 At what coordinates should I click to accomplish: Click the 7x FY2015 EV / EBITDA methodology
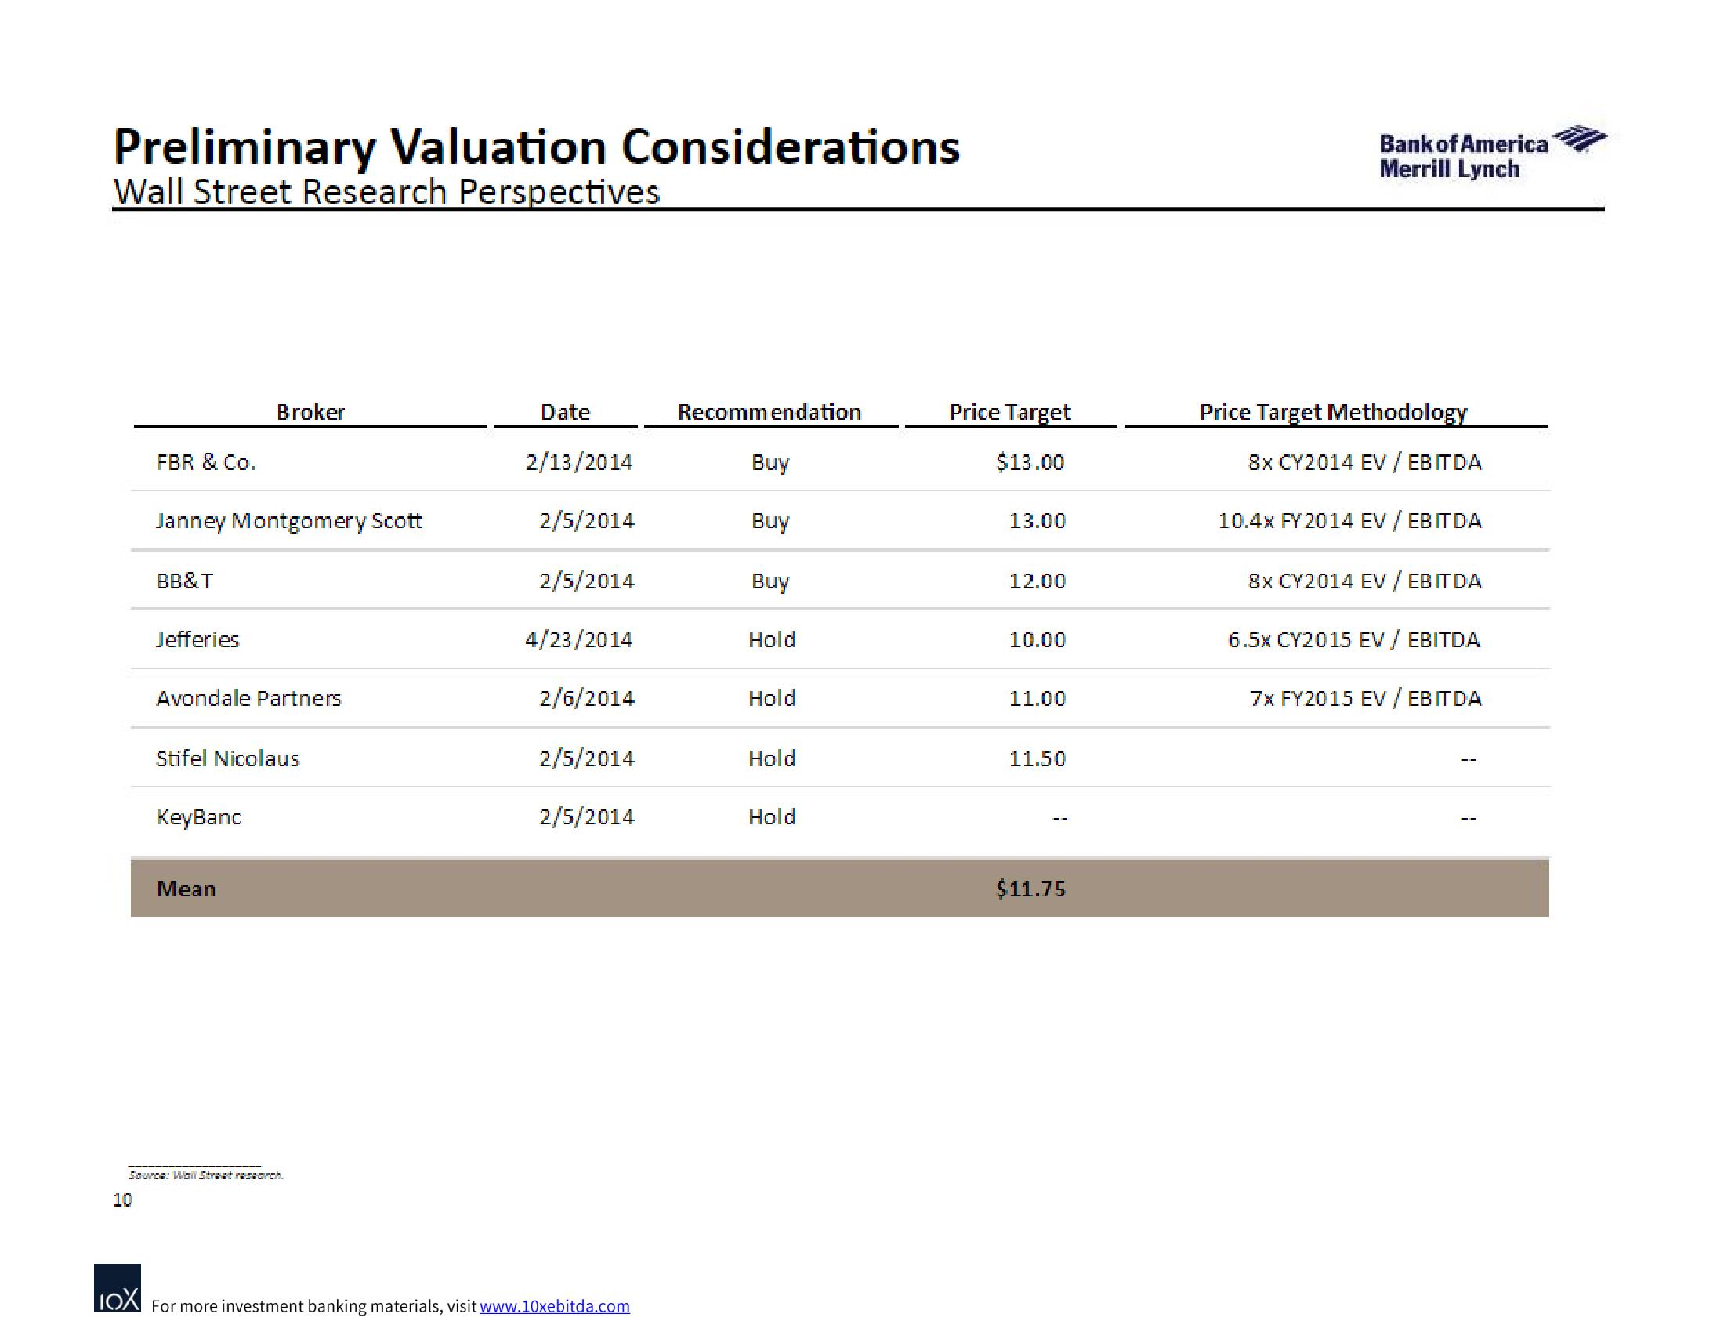[x=1366, y=698]
